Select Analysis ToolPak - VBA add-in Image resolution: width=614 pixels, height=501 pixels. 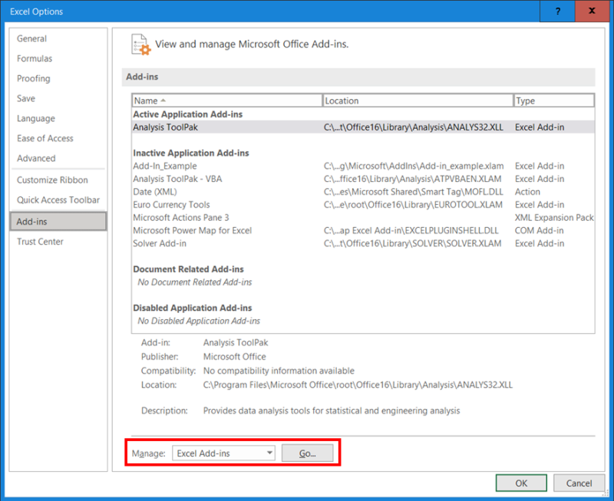(x=363, y=179)
